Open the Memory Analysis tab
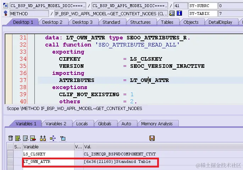The height and width of the screenshot is (170, 243). tap(157, 124)
